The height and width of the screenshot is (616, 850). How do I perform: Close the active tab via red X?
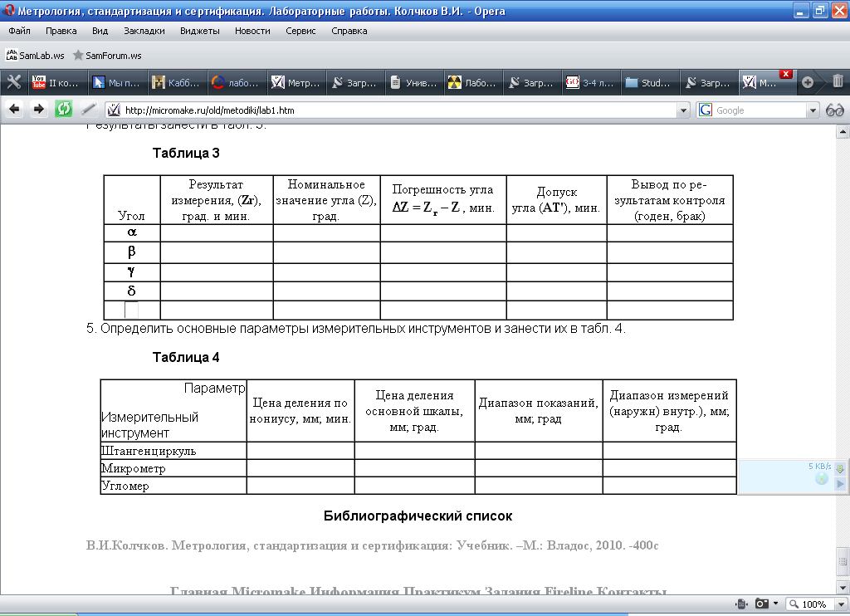pos(785,74)
